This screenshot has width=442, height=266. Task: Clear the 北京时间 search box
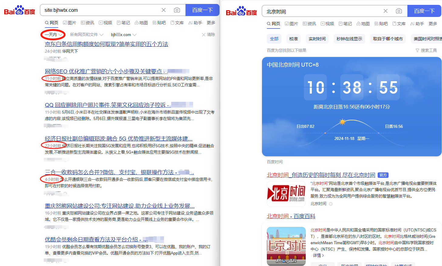point(386,11)
